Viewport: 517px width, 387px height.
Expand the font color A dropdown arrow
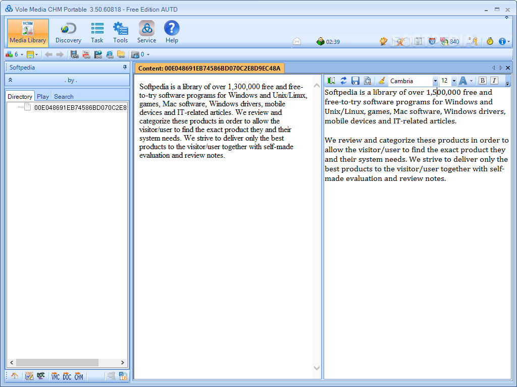[471, 81]
